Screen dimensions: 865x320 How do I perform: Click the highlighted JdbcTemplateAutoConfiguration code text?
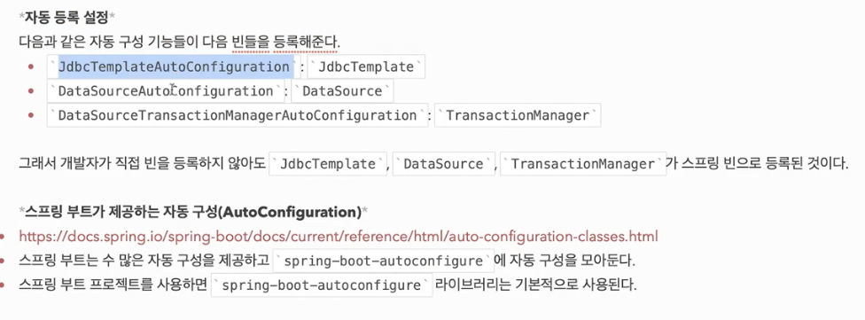tap(174, 66)
